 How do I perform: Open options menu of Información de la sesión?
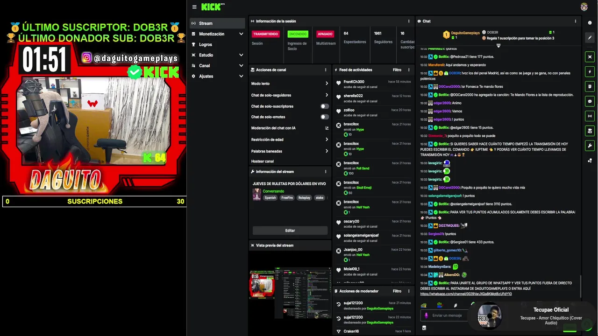pyautogui.click(x=409, y=21)
